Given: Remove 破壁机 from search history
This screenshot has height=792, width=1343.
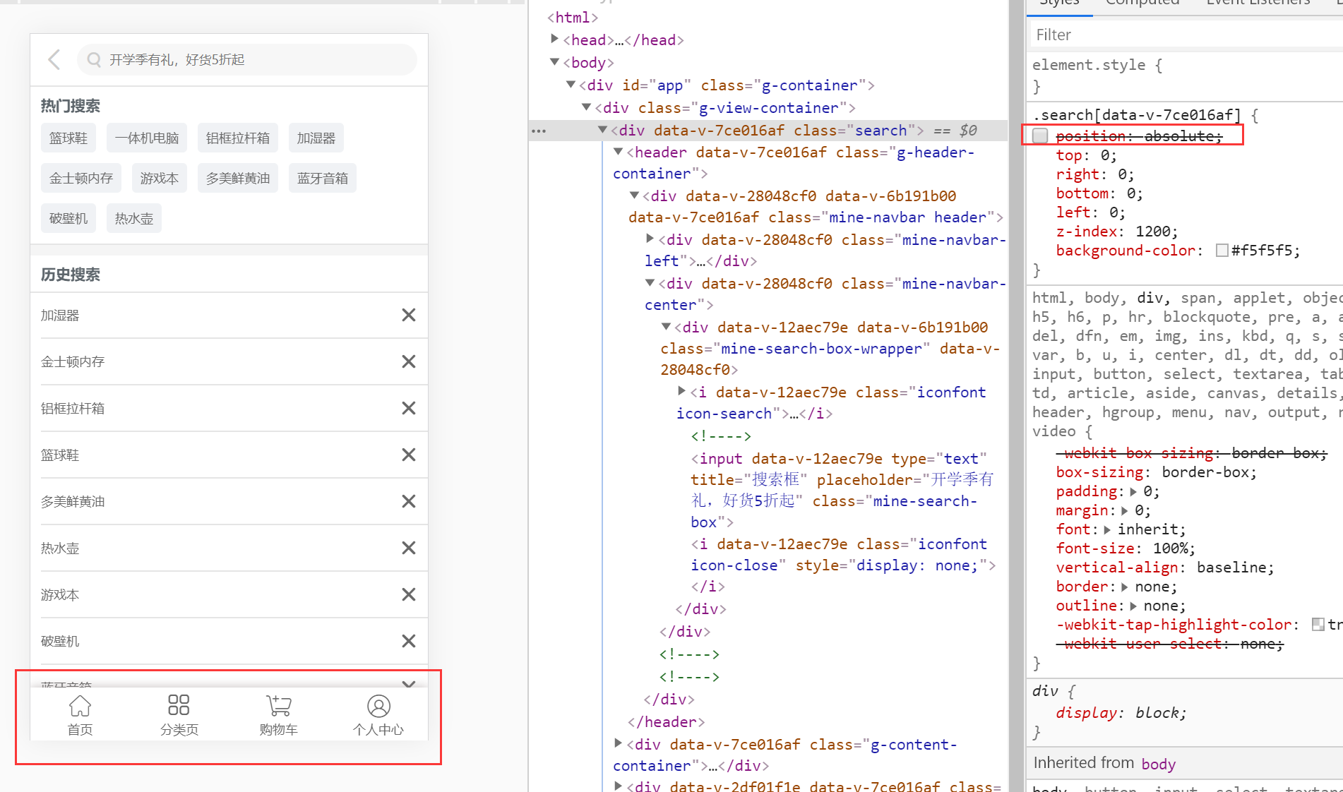Looking at the screenshot, I should (408, 641).
